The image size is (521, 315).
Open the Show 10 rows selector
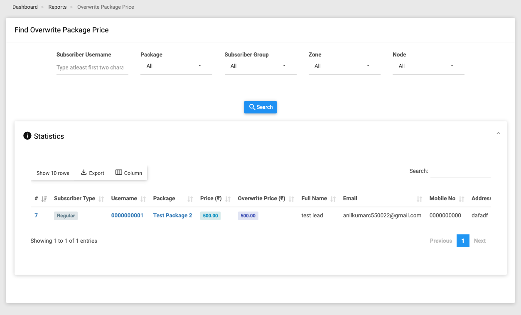click(53, 173)
